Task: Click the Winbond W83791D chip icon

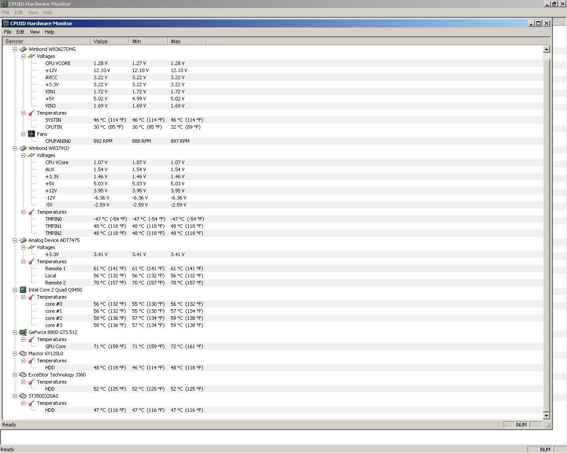Action: click(x=23, y=148)
